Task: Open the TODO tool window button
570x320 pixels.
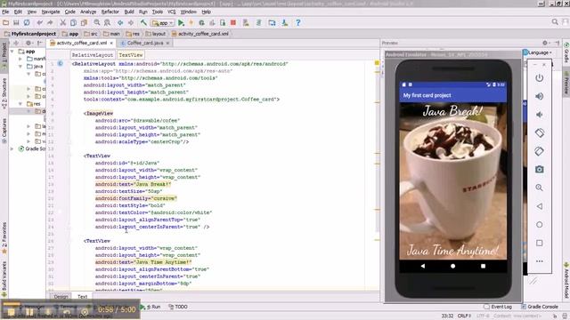Action: (178, 307)
